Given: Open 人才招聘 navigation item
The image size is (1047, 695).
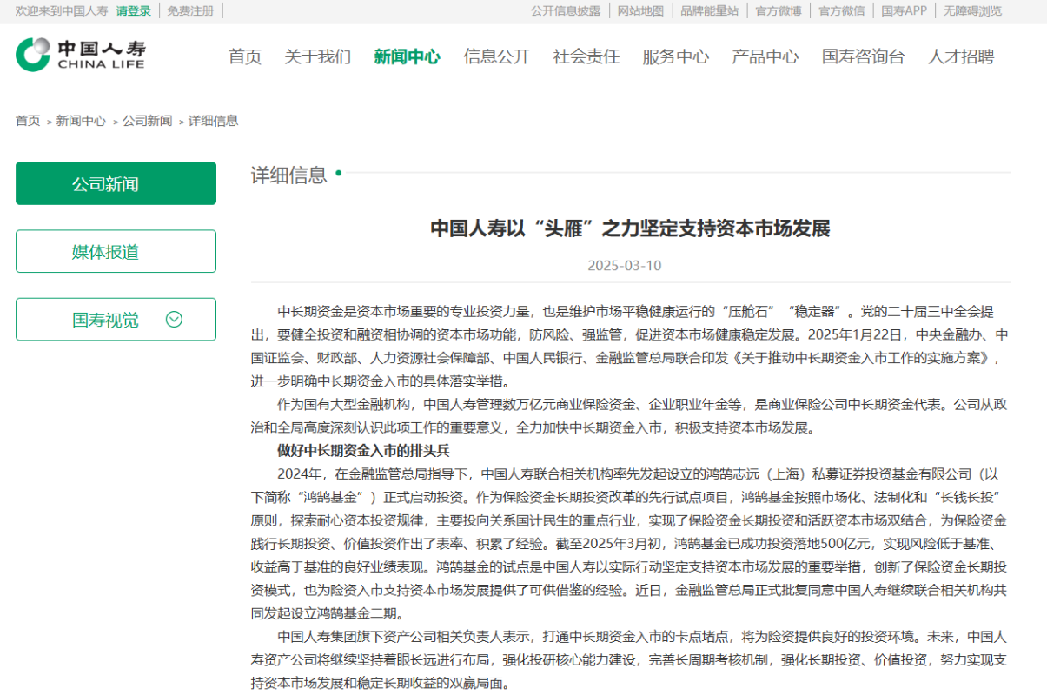Looking at the screenshot, I should pos(960,57).
